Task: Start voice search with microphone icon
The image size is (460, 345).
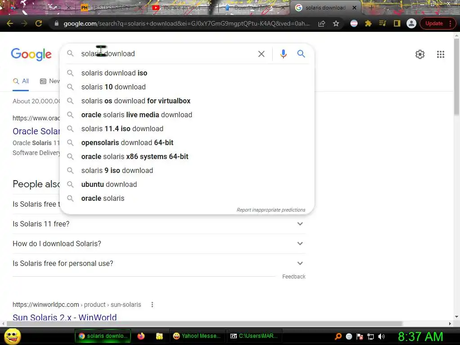Action: (x=283, y=54)
